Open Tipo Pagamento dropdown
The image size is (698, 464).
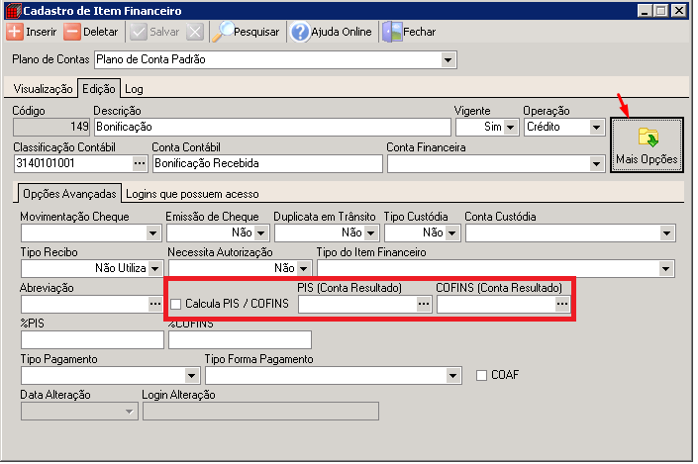click(x=192, y=376)
